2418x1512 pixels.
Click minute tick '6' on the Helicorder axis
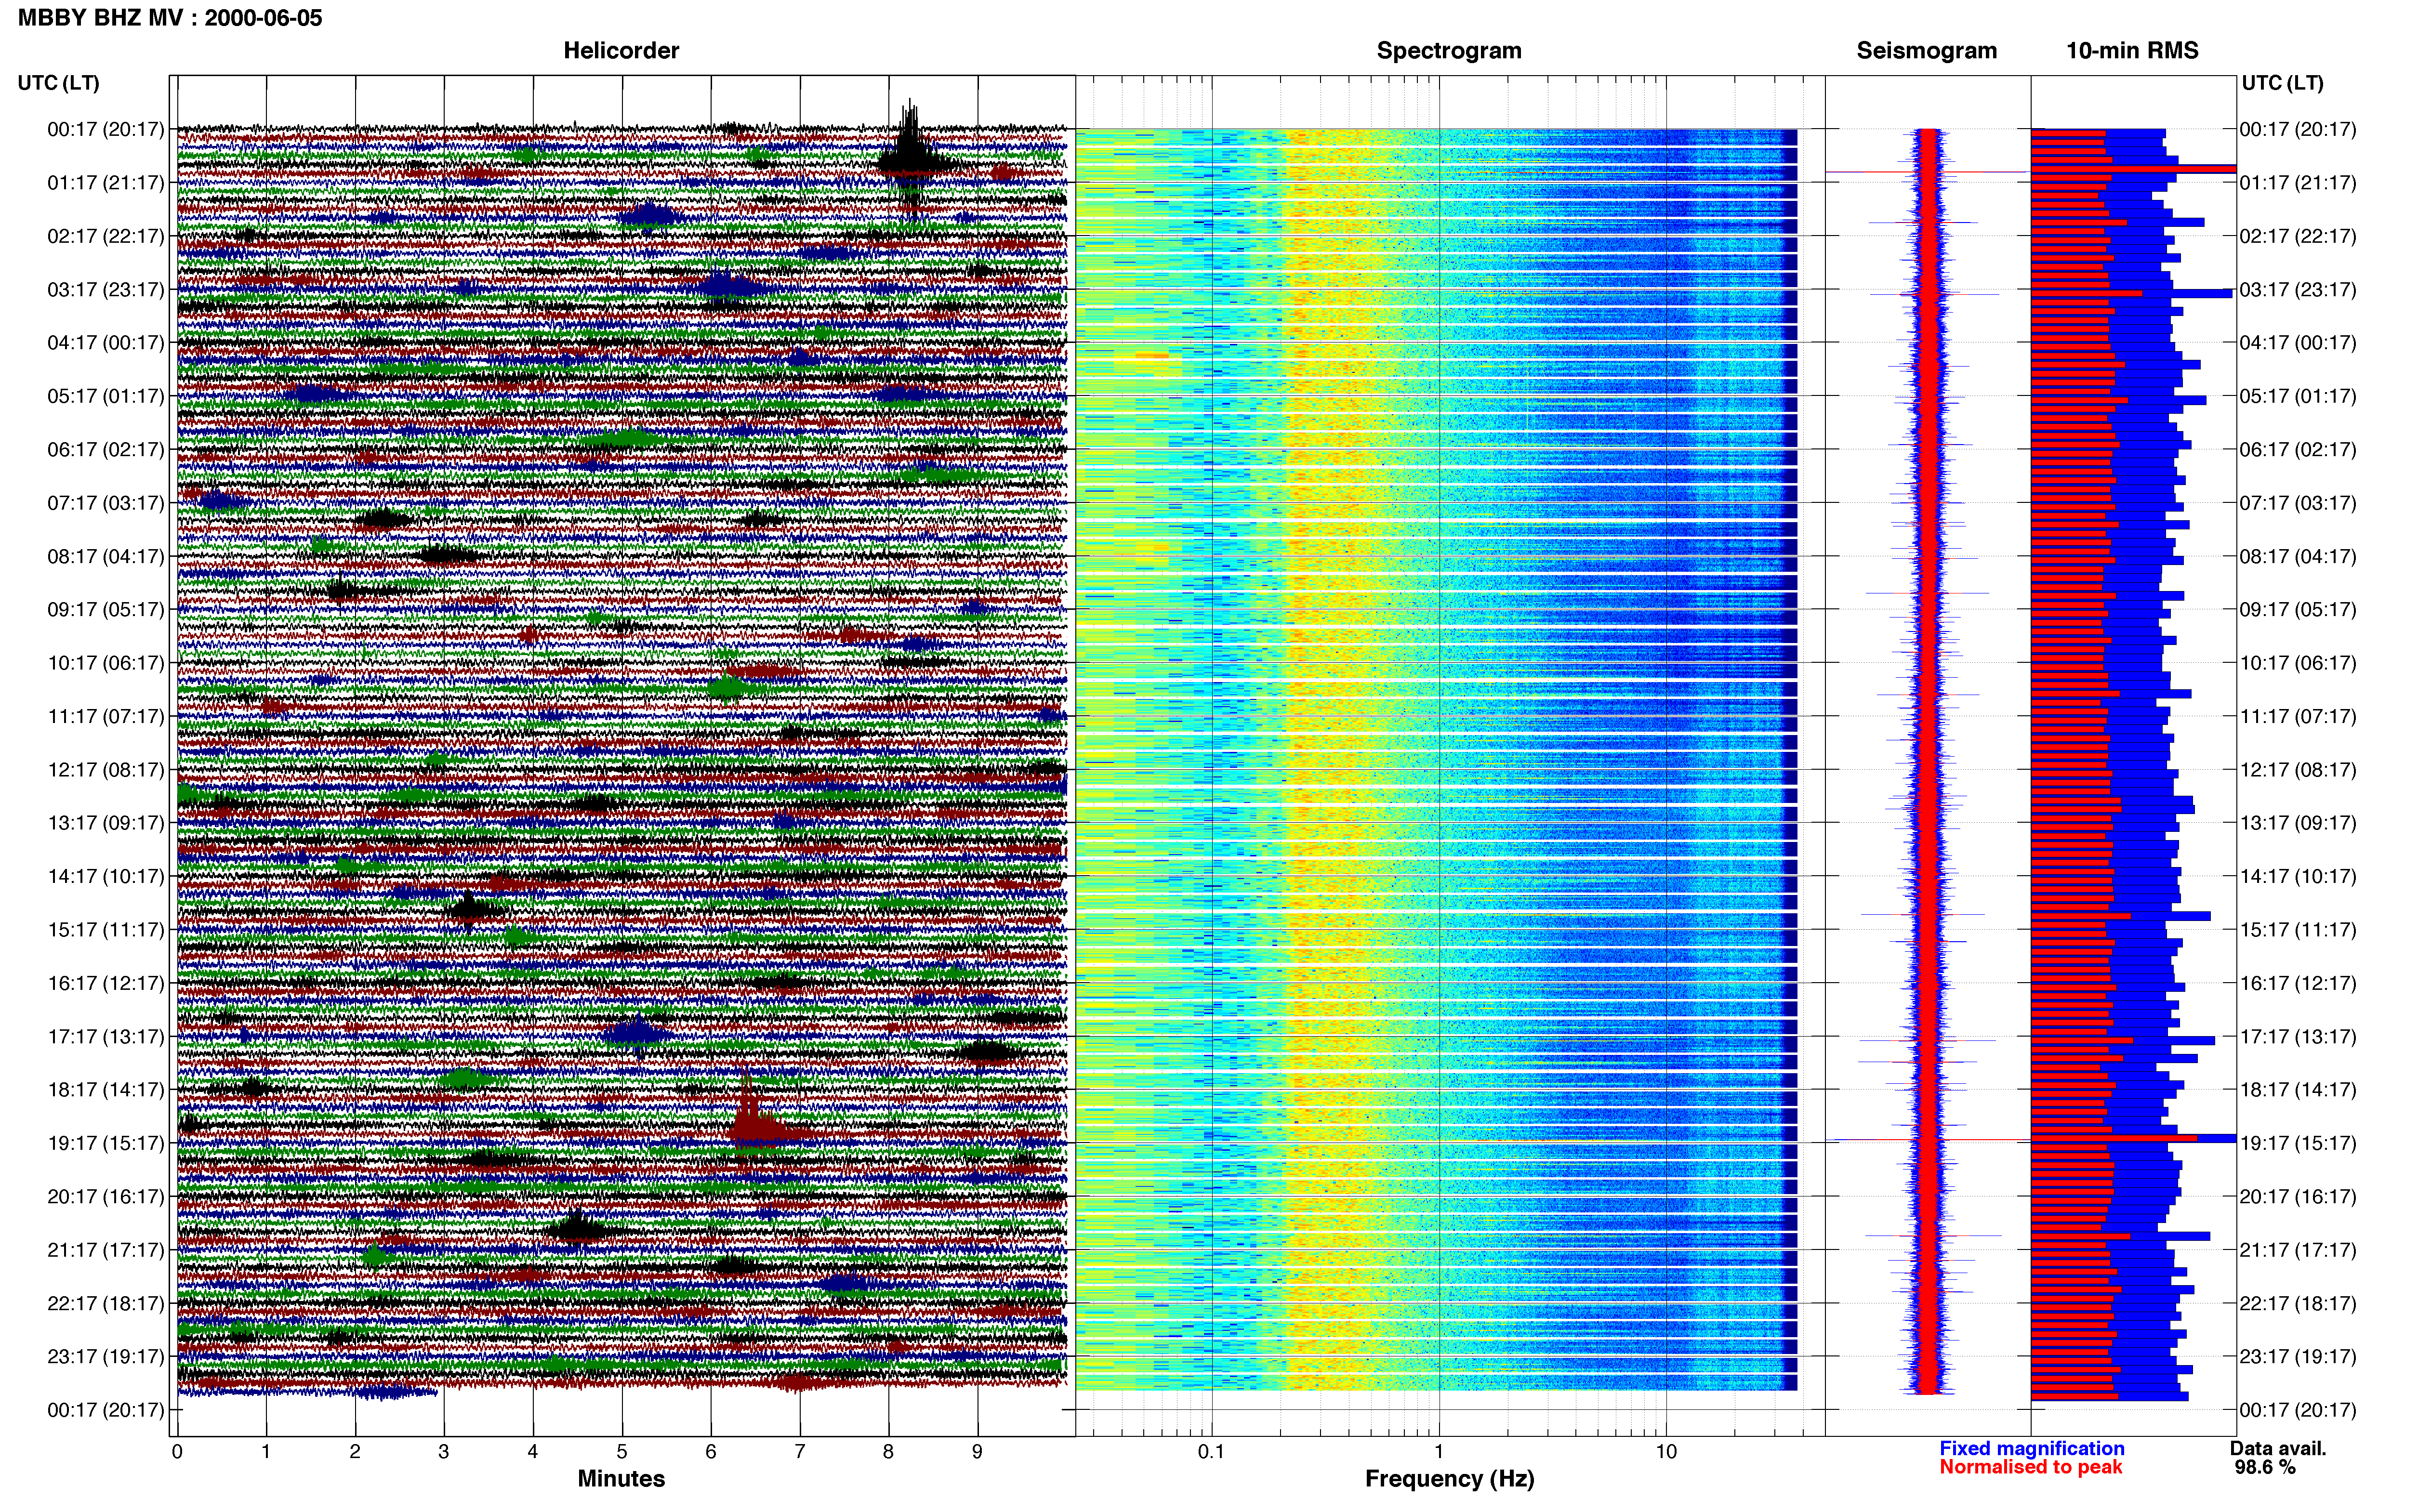click(x=711, y=1452)
